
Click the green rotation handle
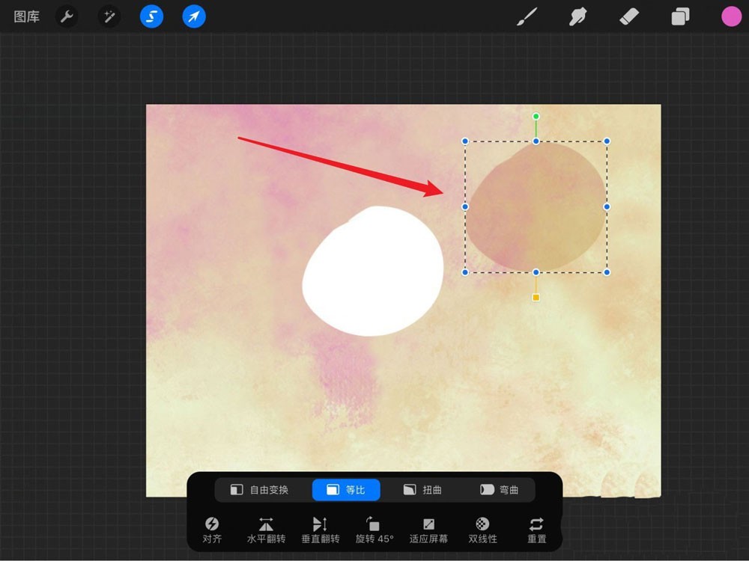point(536,117)
